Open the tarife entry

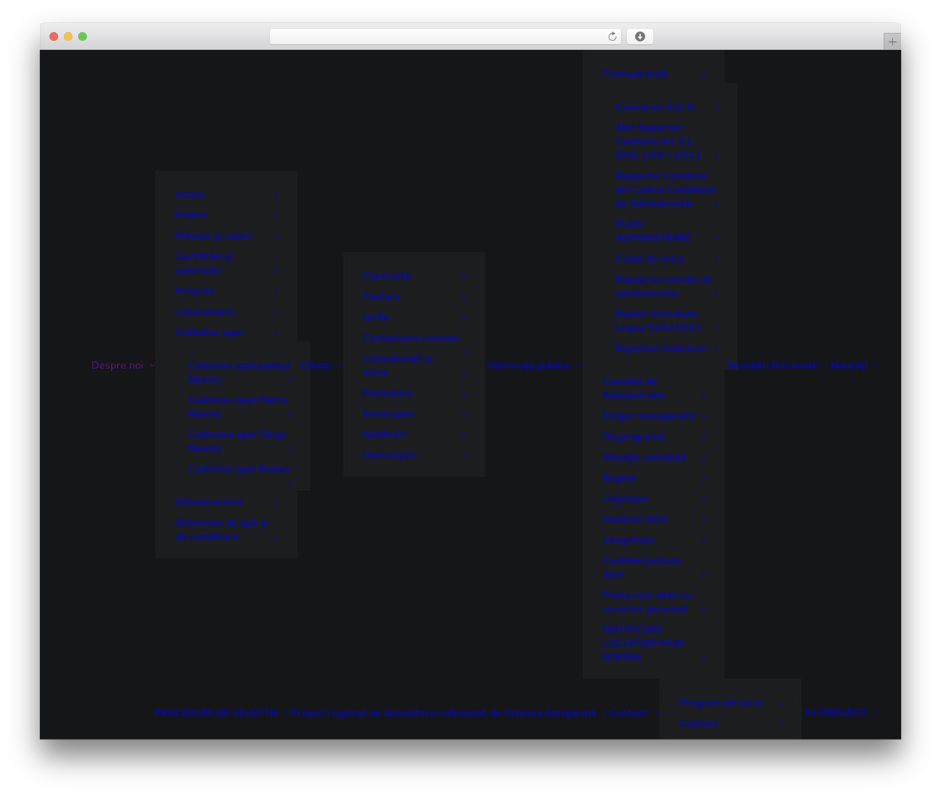click(376, 317)
